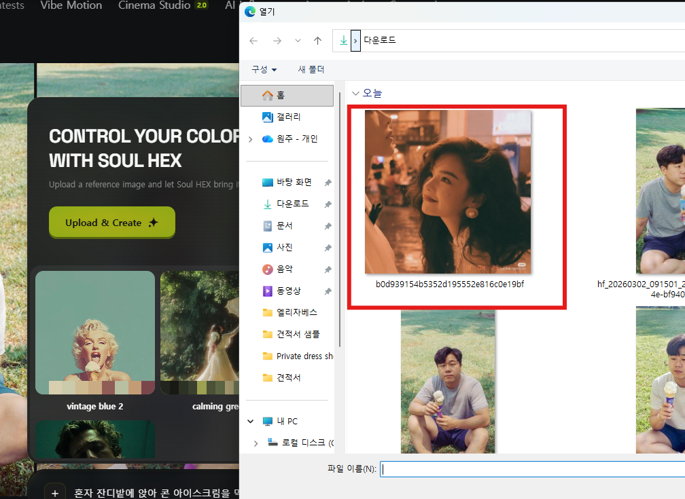Go forward in the file dialog
The width and height of the screenshot is (685, 499).
pos(277,41)
